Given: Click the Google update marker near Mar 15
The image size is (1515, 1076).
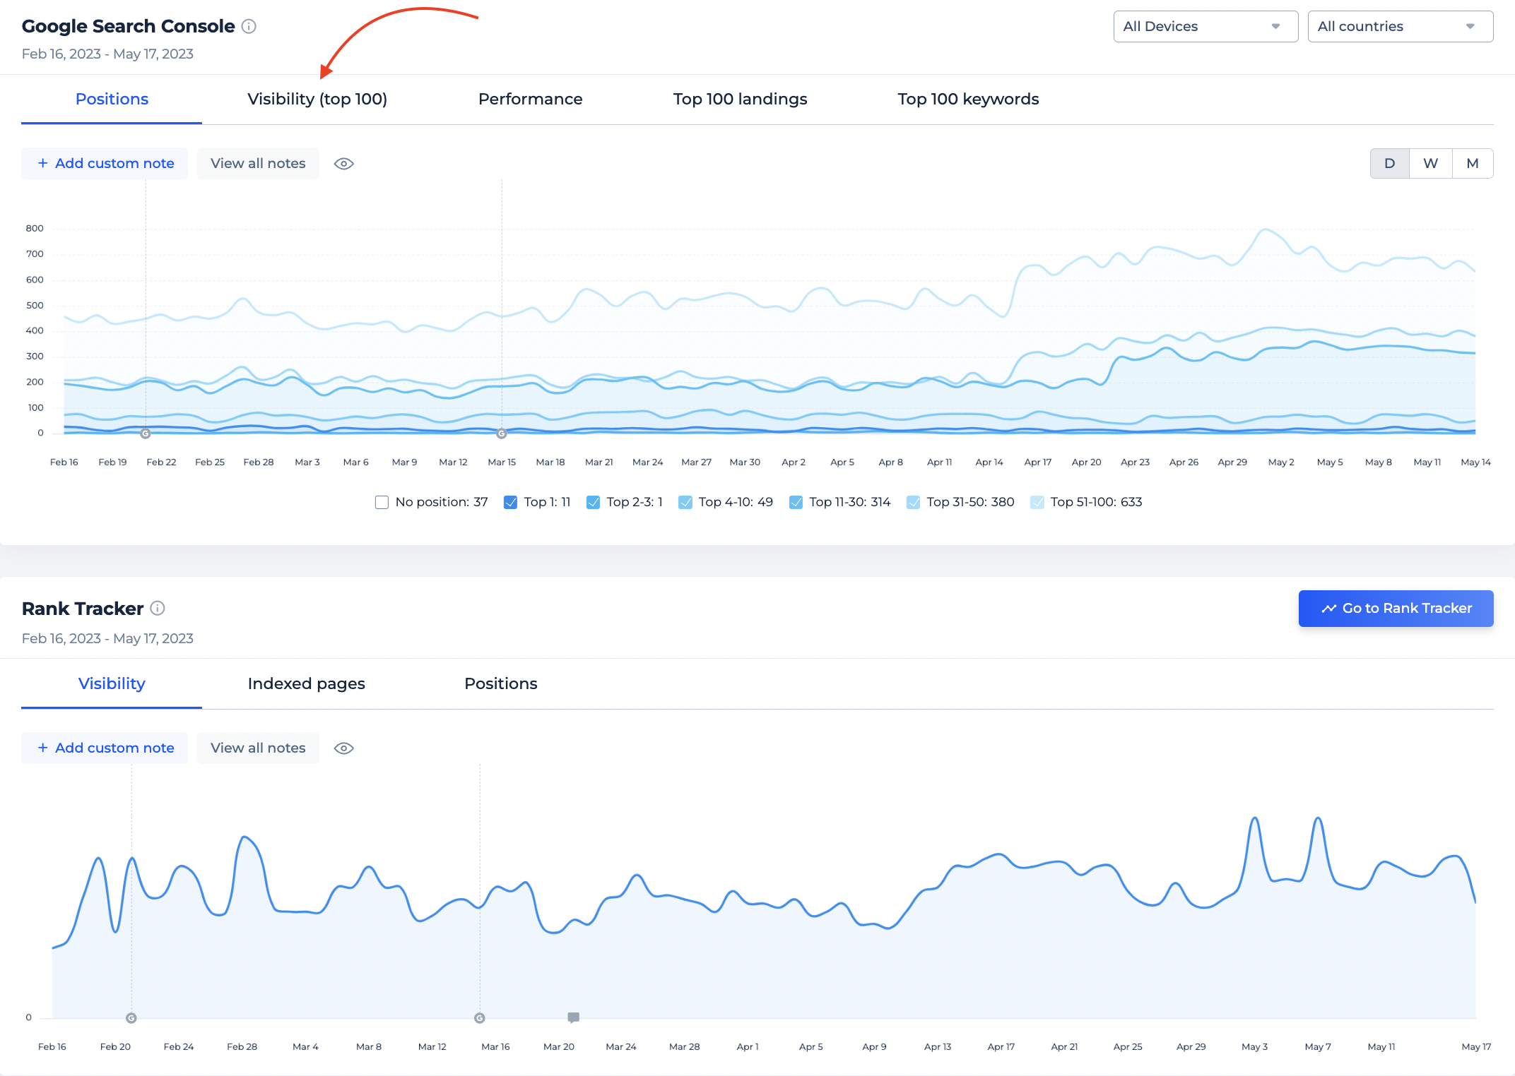Looking at the screenshot, I should (502, 434).
